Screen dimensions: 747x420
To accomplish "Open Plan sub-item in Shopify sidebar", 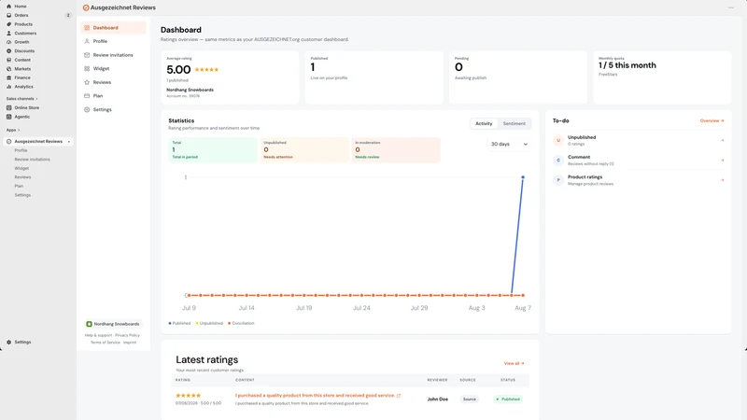I will pyautogui.click(x=19, y=186).
